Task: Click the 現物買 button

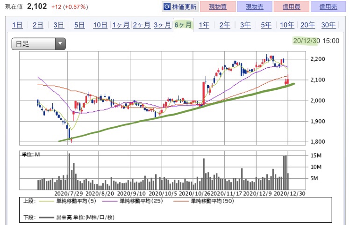Action: 218,7
